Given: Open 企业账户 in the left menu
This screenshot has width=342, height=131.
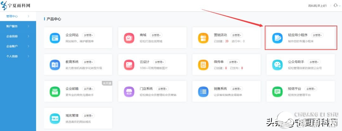Looking at the screenshot, I should coord(18,47).
